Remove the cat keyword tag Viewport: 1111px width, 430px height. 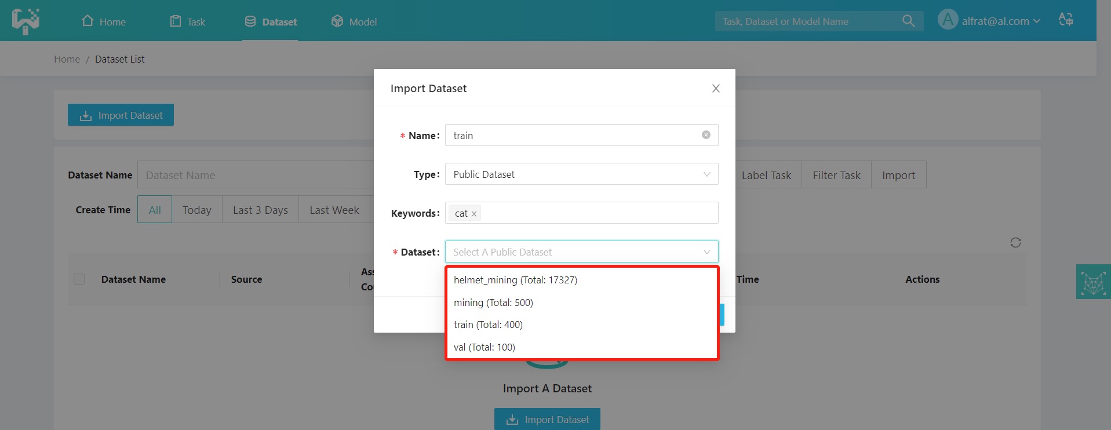click(473, 214)
